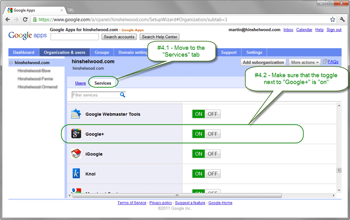350x220 pixels.
Task: Click the Google Webmaster Tools icon
Action: click(76, 114)
